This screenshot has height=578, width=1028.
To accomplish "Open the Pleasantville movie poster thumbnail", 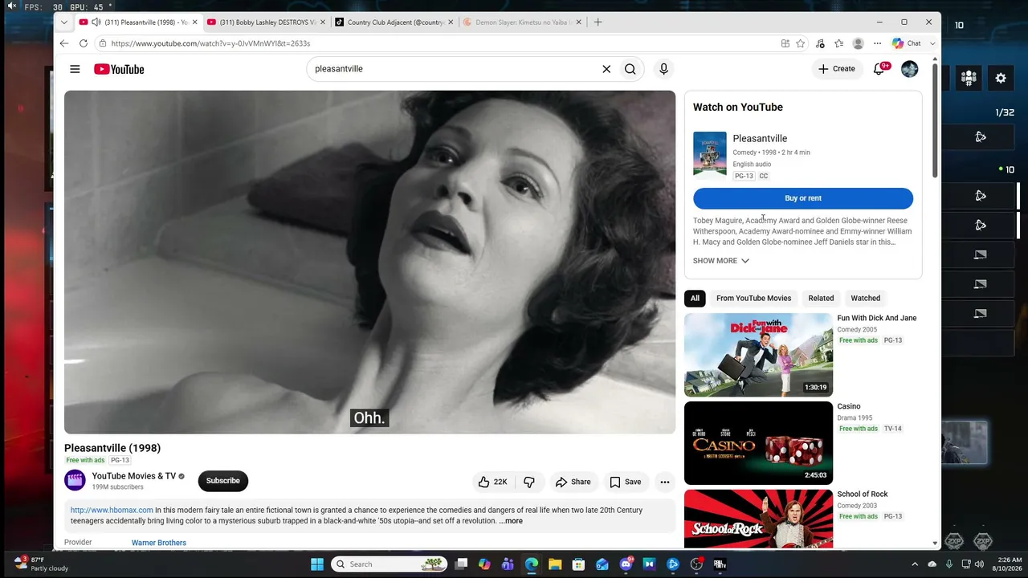I will point(710,153).
